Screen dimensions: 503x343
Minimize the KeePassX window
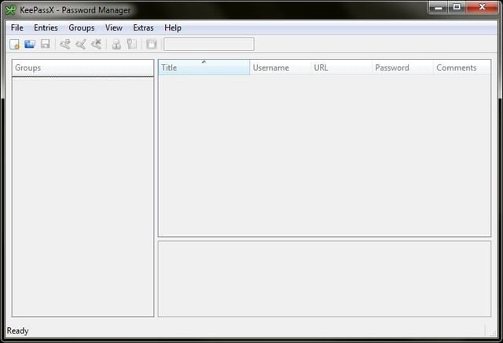point(439,7)
